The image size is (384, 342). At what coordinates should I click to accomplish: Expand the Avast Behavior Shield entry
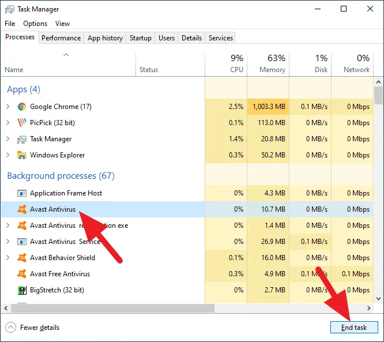tap(8, 258)
